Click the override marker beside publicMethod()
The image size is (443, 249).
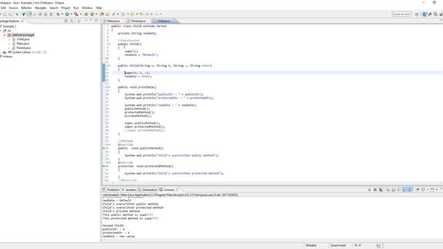click(x=104, y=148)
